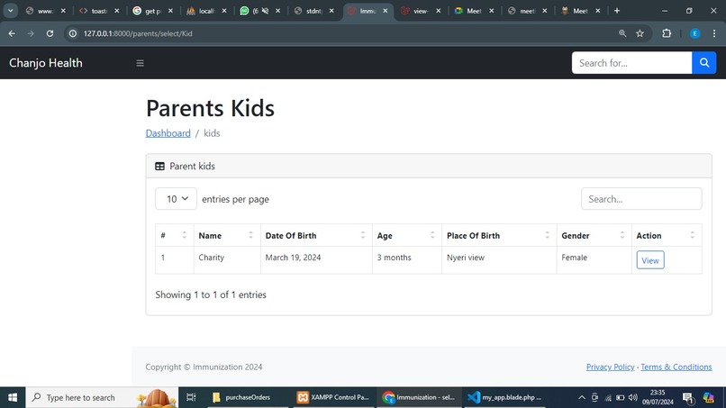Open the Chrome extensions puzzle icon
Viewport: 726px width, 408px height.
coord(667,33)
